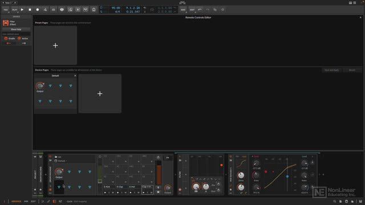
Task: Select the Output knob in Default page
Action: 40,86
